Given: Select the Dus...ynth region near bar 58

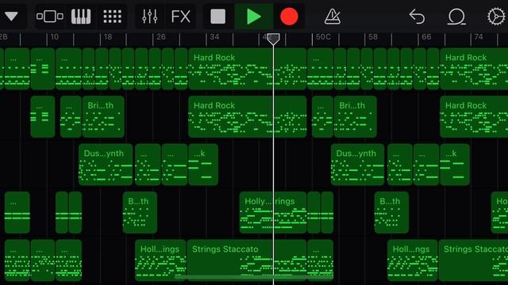Looking at the screenshot, I should coord(357,165).
